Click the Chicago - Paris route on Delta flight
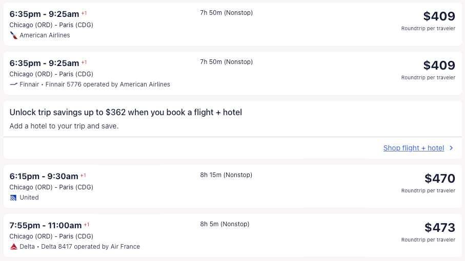Viewport: 465px width, 261px height. [51, 236]
